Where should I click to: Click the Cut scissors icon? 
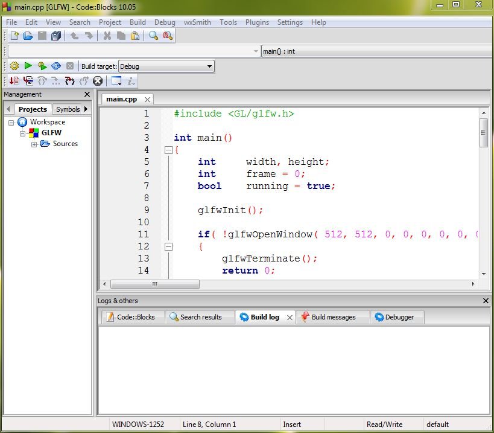(x=107, y=36)
